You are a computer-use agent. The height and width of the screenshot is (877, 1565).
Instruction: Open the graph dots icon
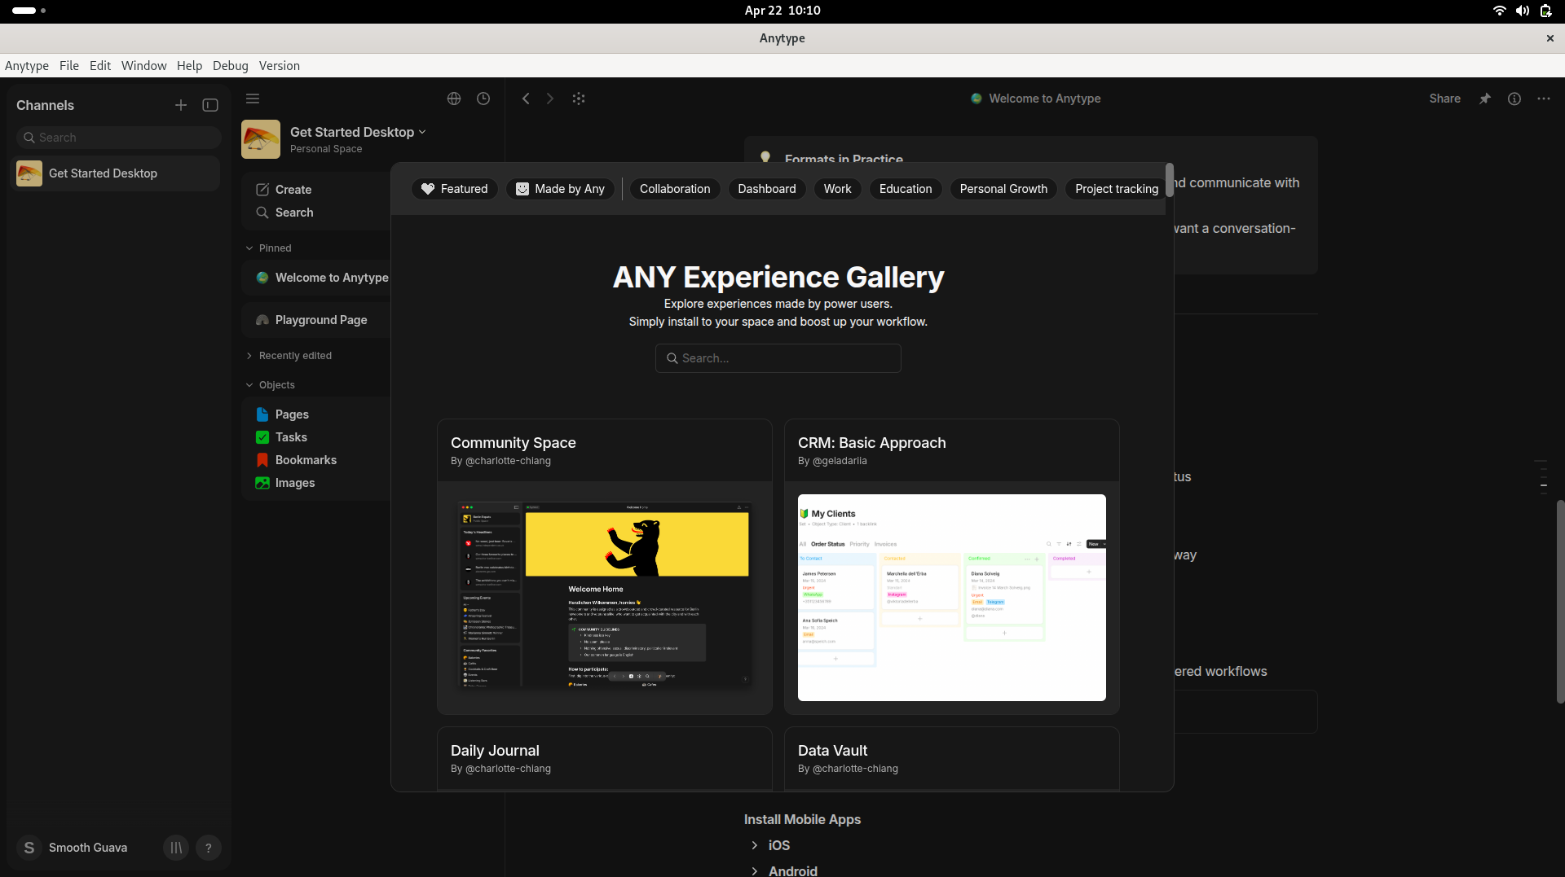click(579, 99)
